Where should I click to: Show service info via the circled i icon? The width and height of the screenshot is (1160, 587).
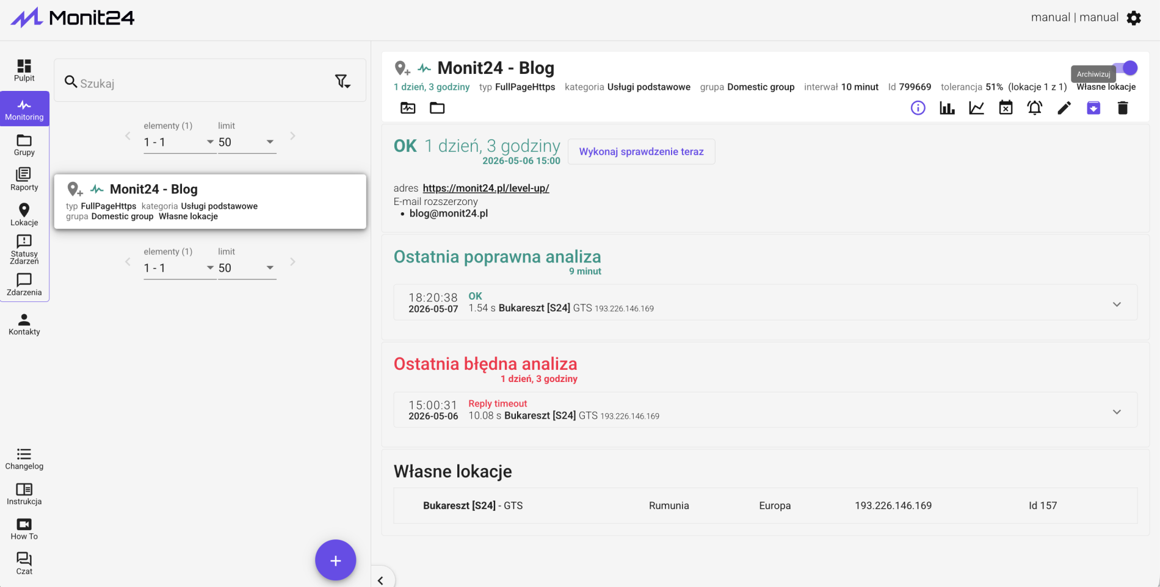pyautogui.click(x=918, y=108)
